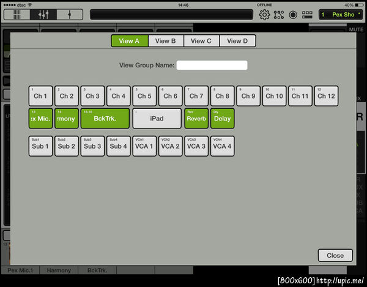Toggle Ch 2 in view group
Screen dimensions: 367x287
click(x=67, y=96)
